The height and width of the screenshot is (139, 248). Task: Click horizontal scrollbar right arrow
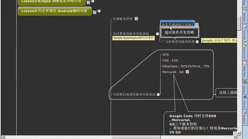coord(235,137)
